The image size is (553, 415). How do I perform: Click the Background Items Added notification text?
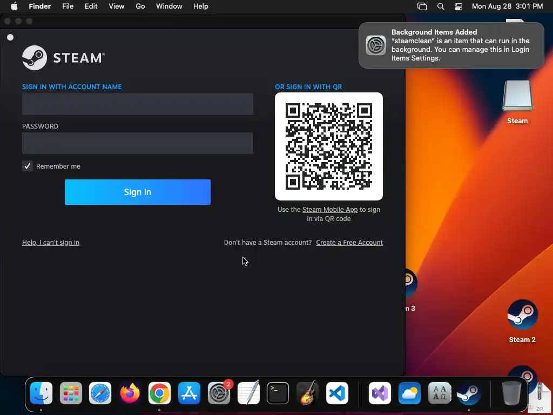[x=461, y=45]
